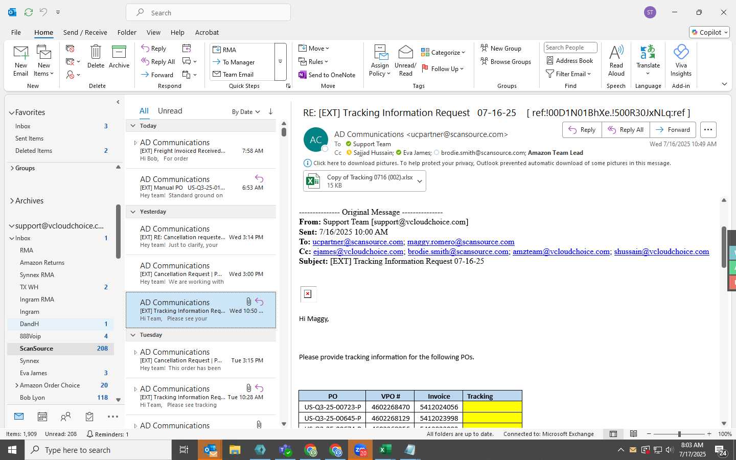Start Read Aloud
Viewport: 736px width, 460px height.
tap(616, 61)
